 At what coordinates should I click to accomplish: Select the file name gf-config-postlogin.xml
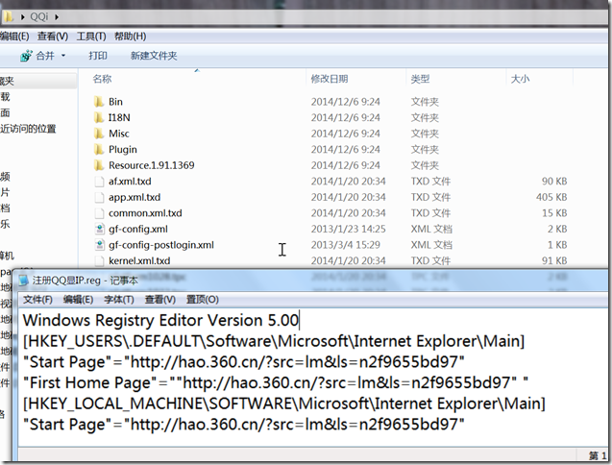tap(161, 245)
